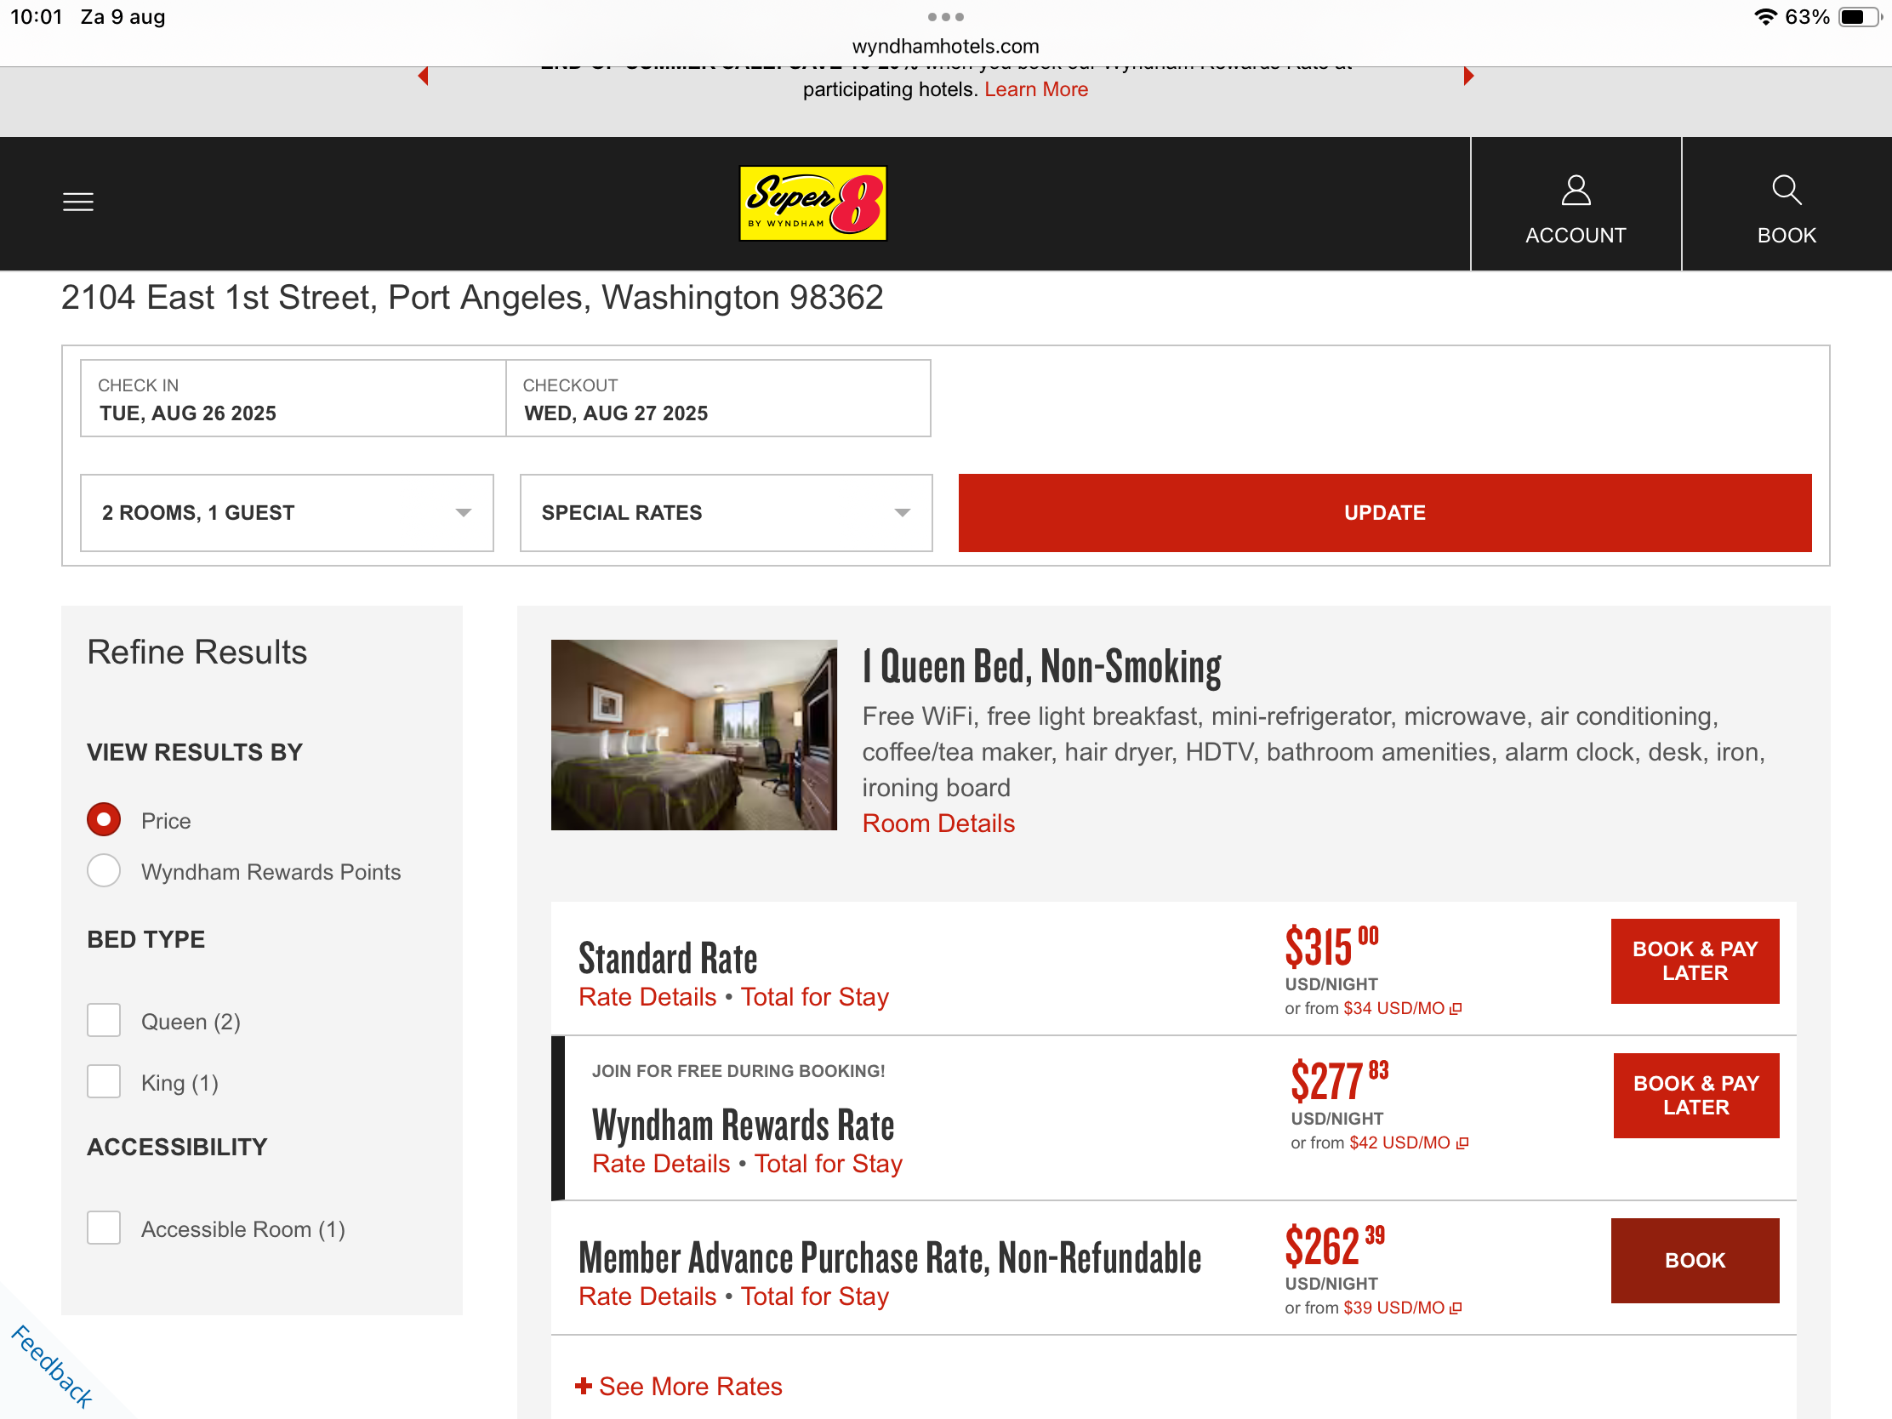Viewport: 1892px width, 1419px height.
Task: Open the Check In date field
Action: tap(293, 399)
